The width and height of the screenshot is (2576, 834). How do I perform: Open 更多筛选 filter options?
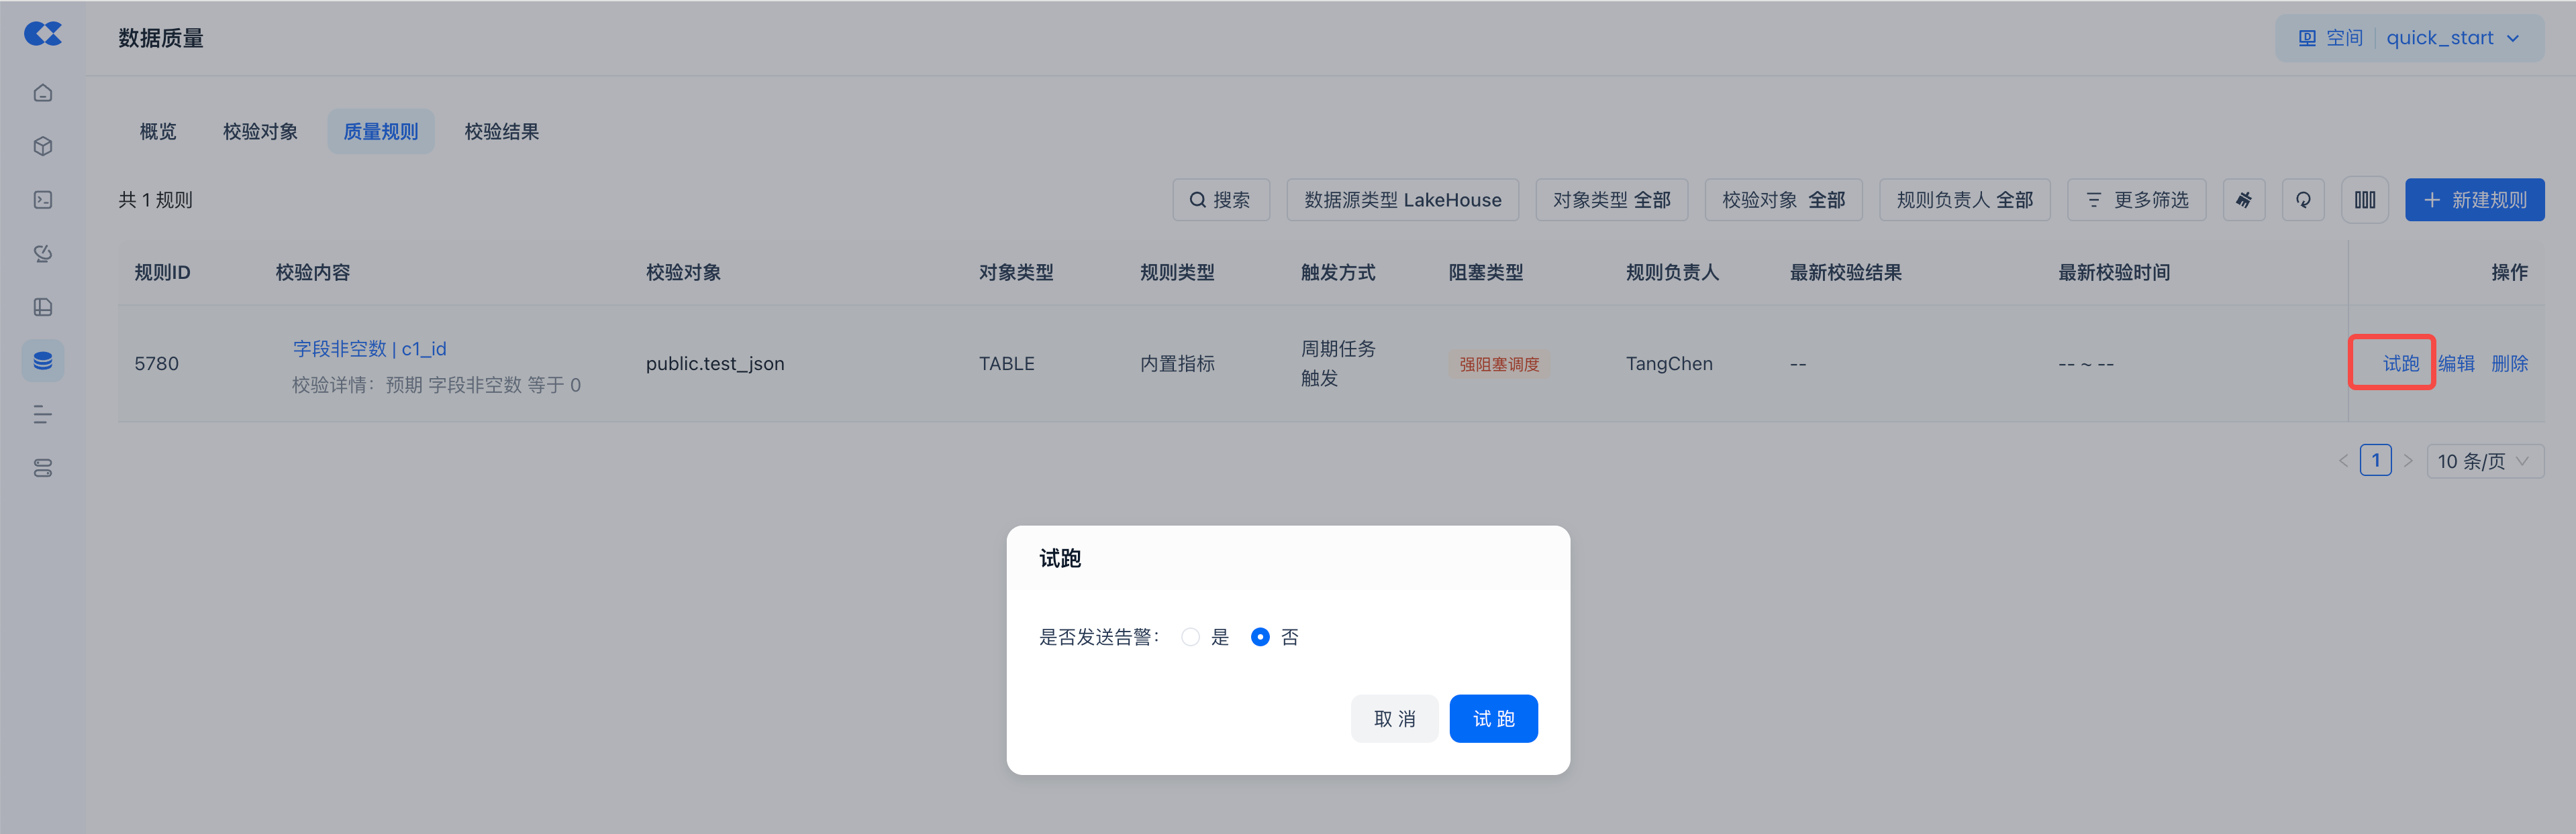[x=2136, y=200]
